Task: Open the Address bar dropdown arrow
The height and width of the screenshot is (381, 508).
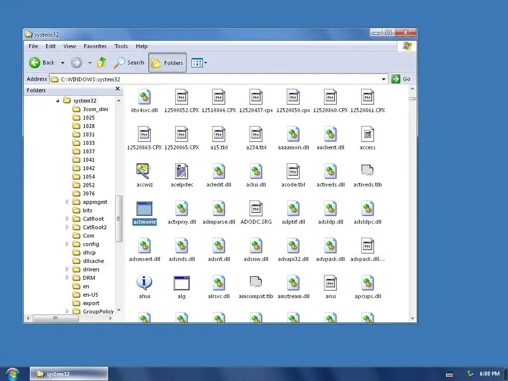Action: pos(383,79)
